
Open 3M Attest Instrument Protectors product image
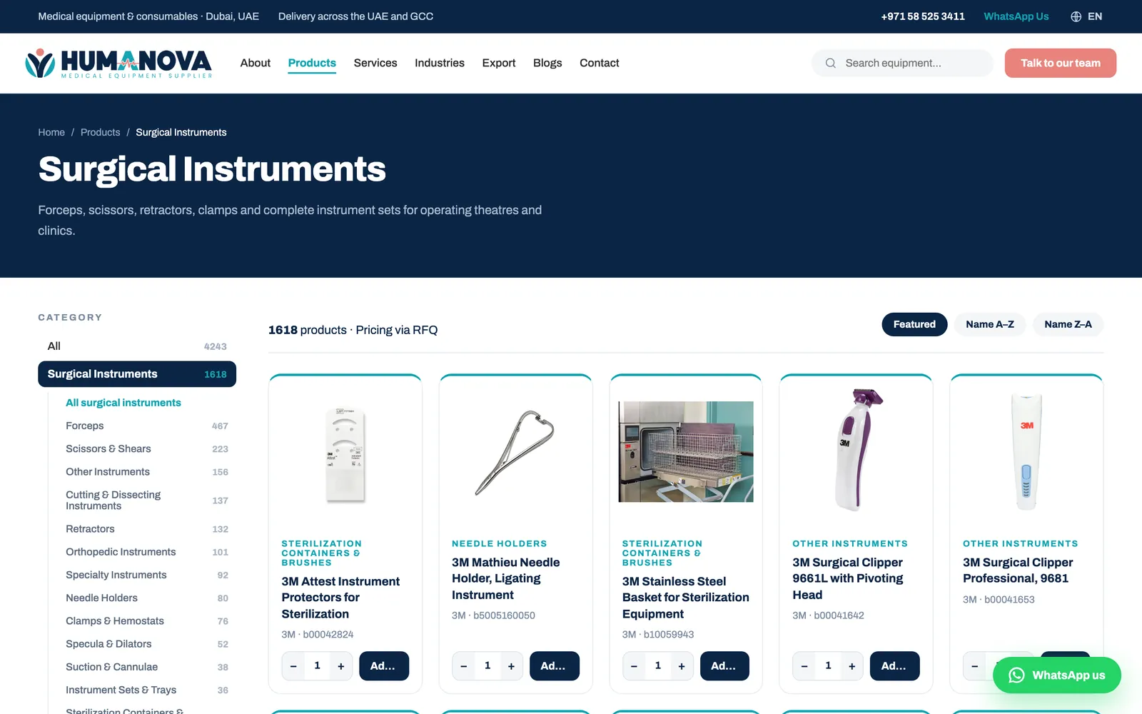click(345, 453)
